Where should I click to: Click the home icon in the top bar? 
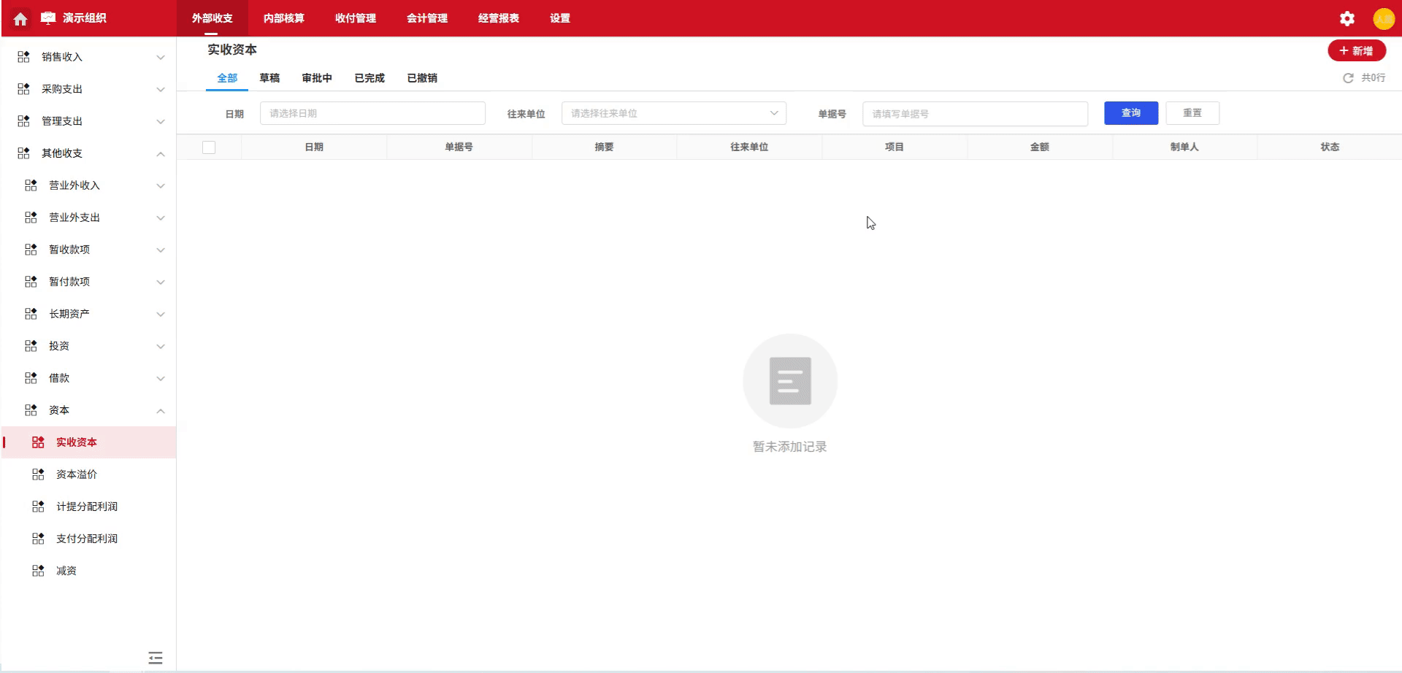20,18
